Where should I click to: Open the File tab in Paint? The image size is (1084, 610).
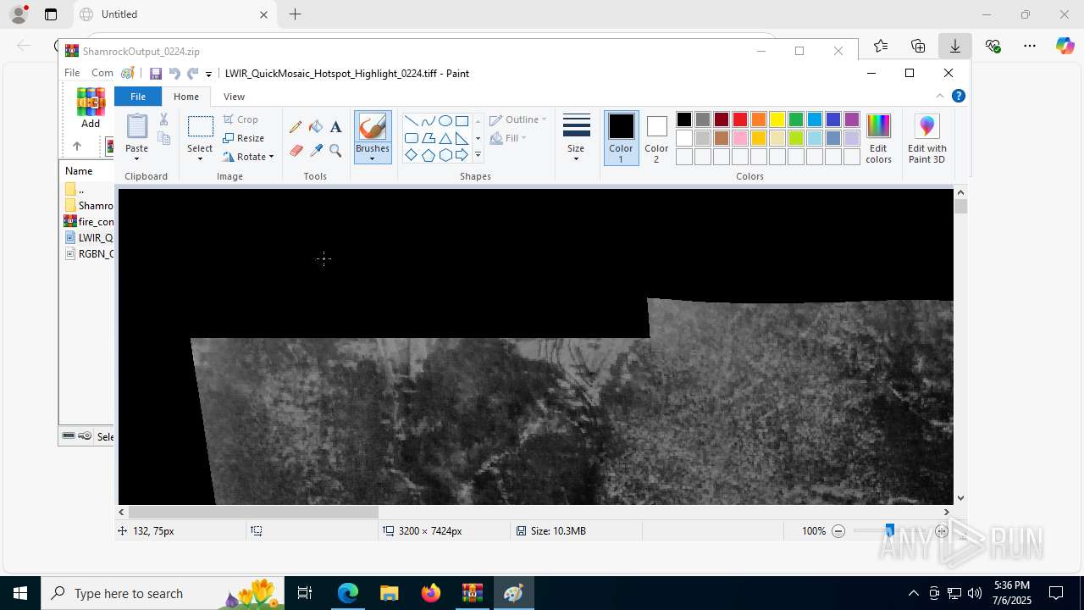tap(137, 97)
